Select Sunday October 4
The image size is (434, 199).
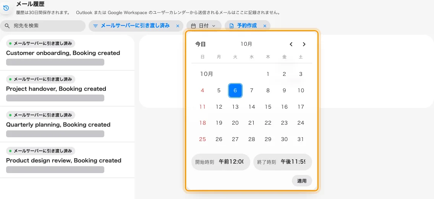202,90
